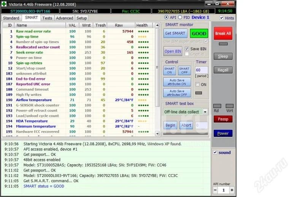Click the Health column header
This screenshot has width=292, height=197.
(x=144, y=25)
